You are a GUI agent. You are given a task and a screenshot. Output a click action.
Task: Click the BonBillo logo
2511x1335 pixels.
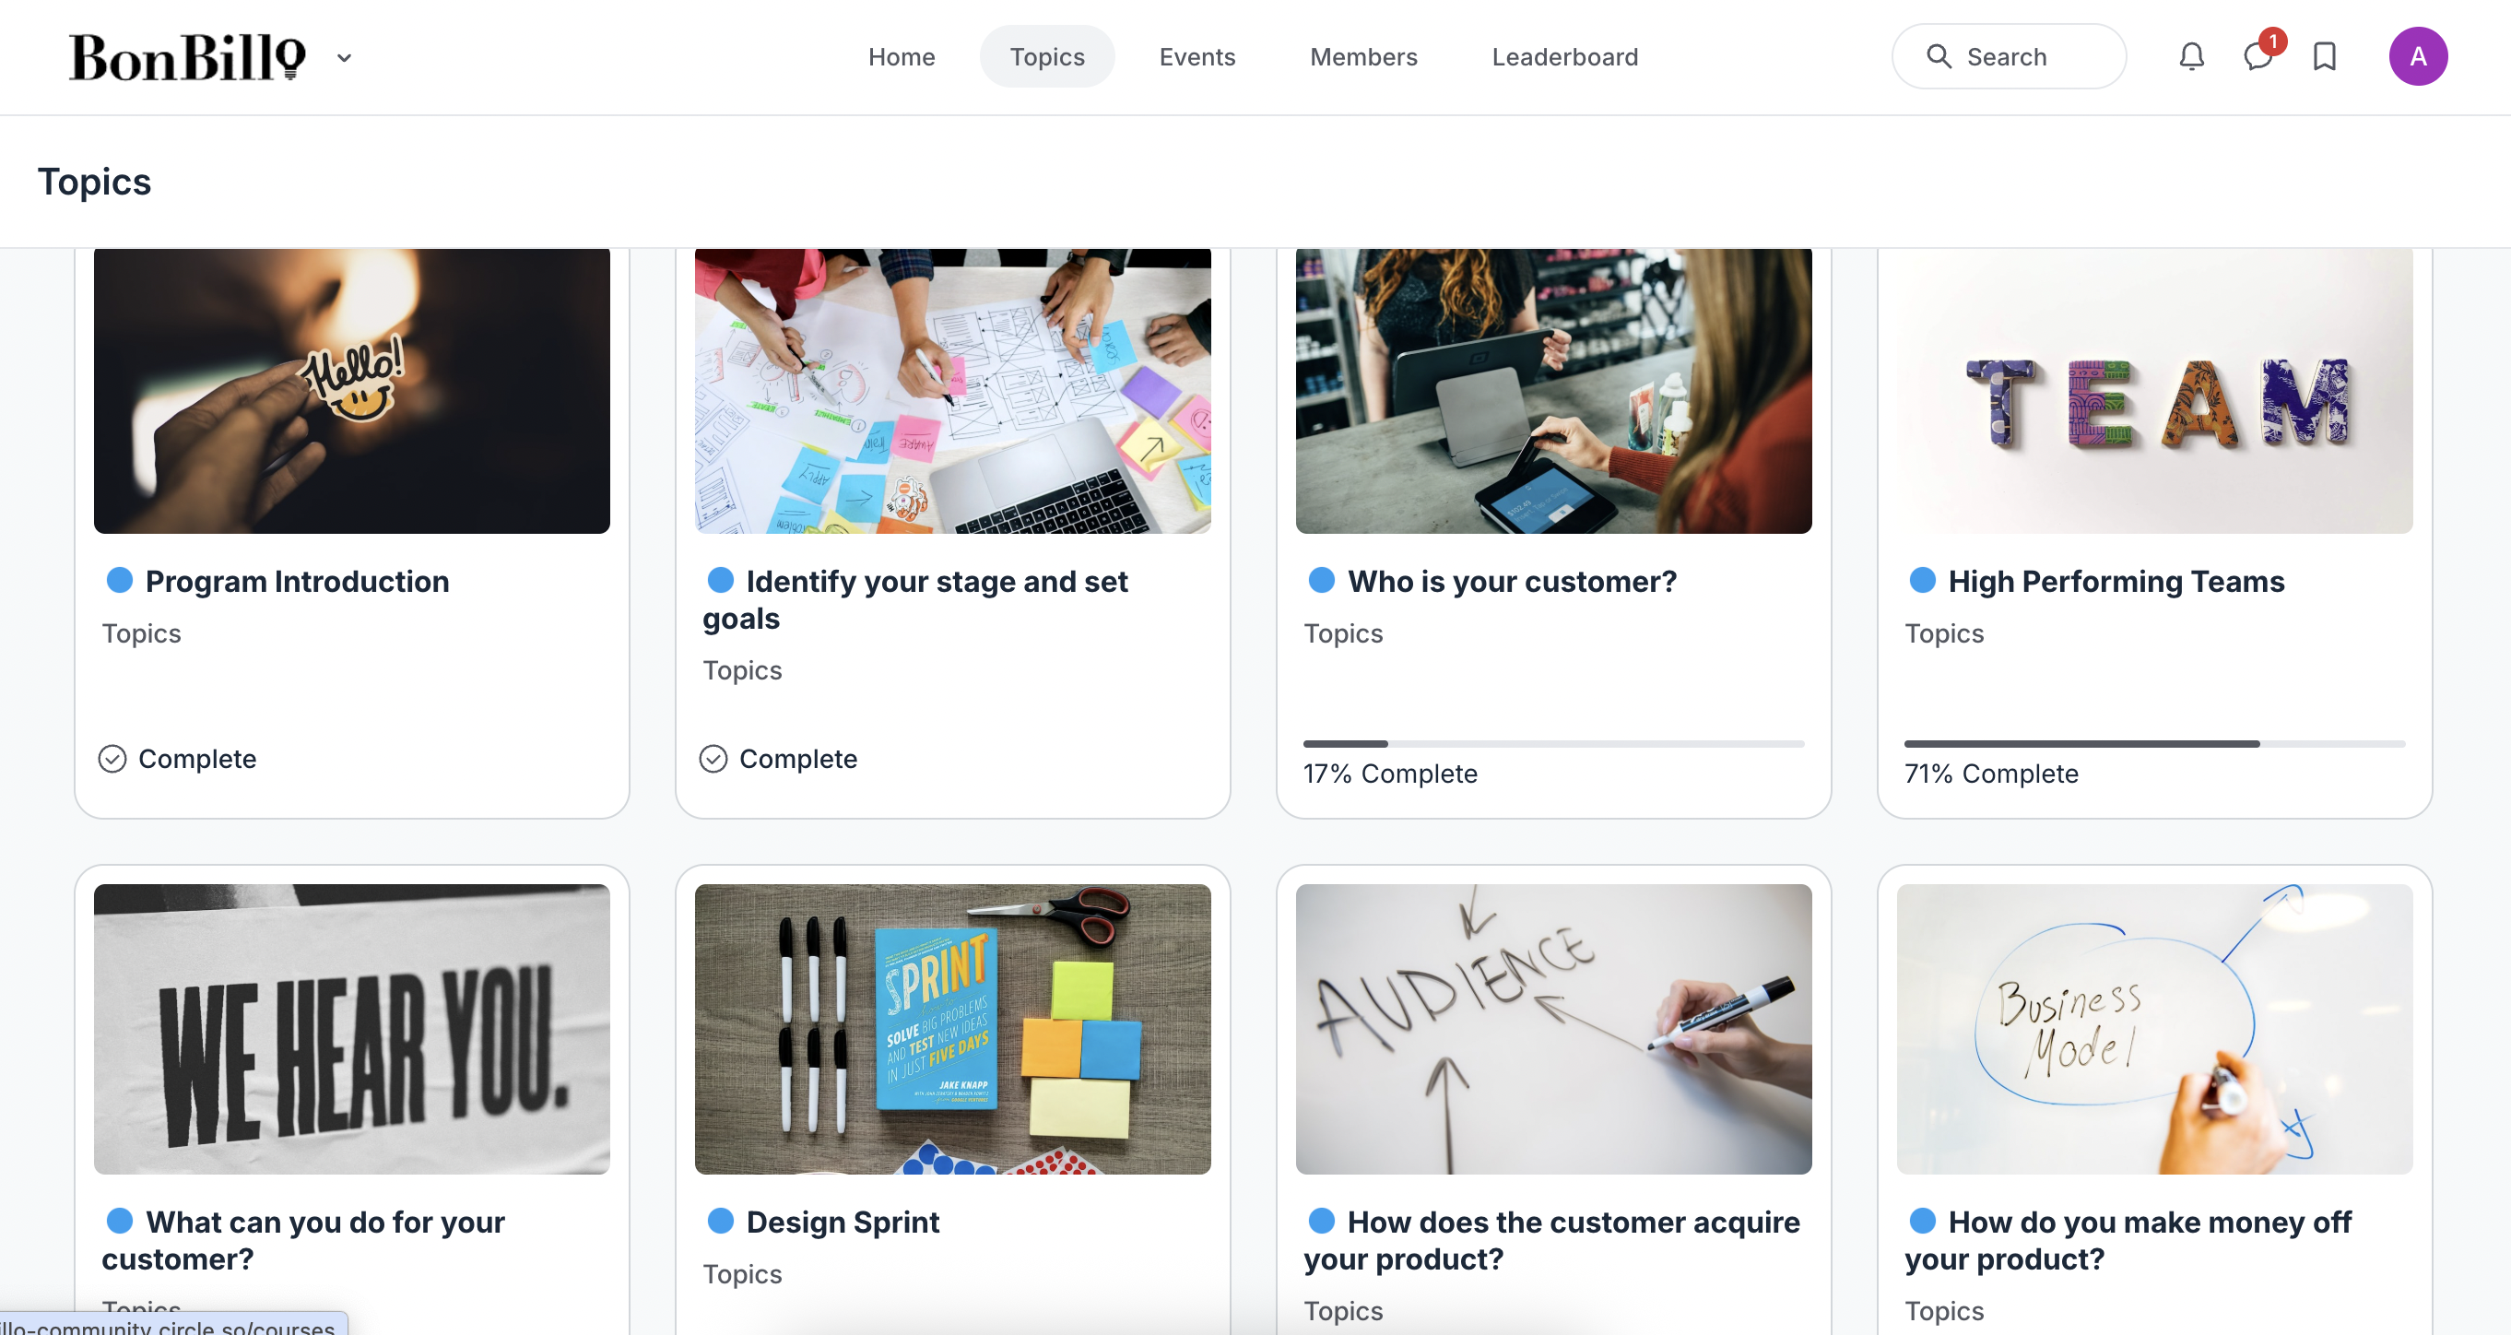coord(187,56)
